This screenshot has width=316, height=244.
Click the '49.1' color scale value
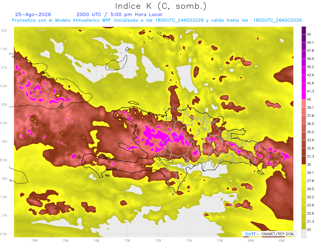[x=310, y=42]
